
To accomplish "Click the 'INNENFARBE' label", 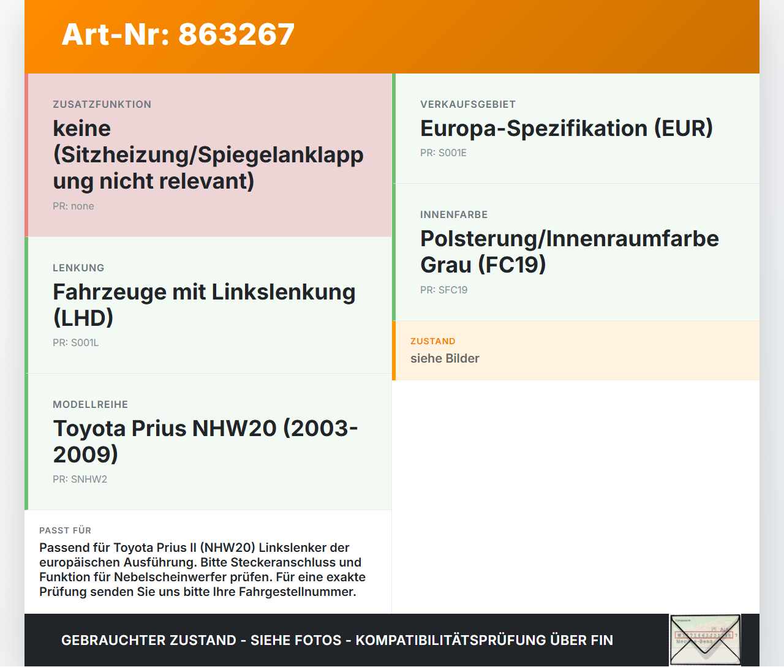I will (454, 214).
